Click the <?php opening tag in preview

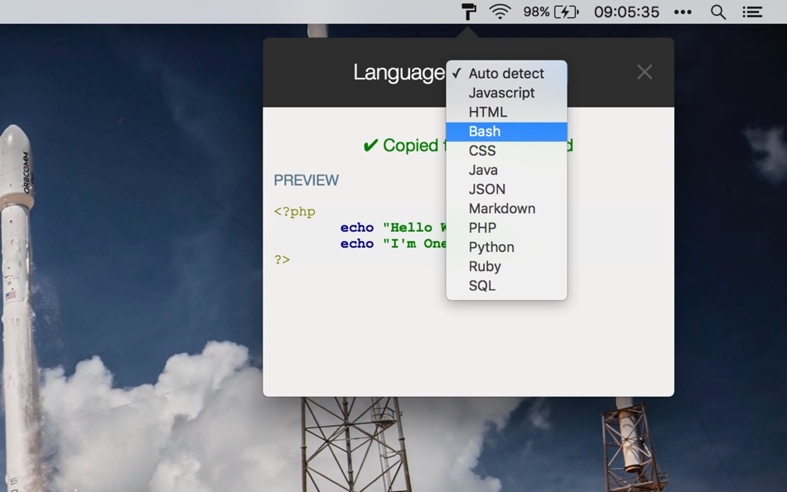point(295,212)
